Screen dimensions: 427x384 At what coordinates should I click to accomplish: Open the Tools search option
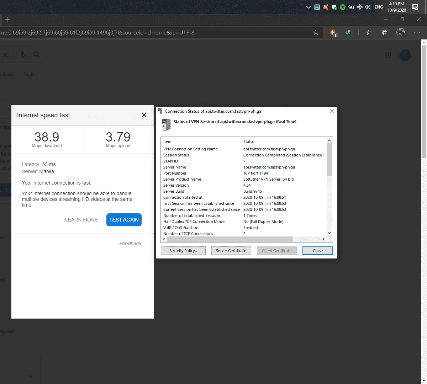(29, 75)
